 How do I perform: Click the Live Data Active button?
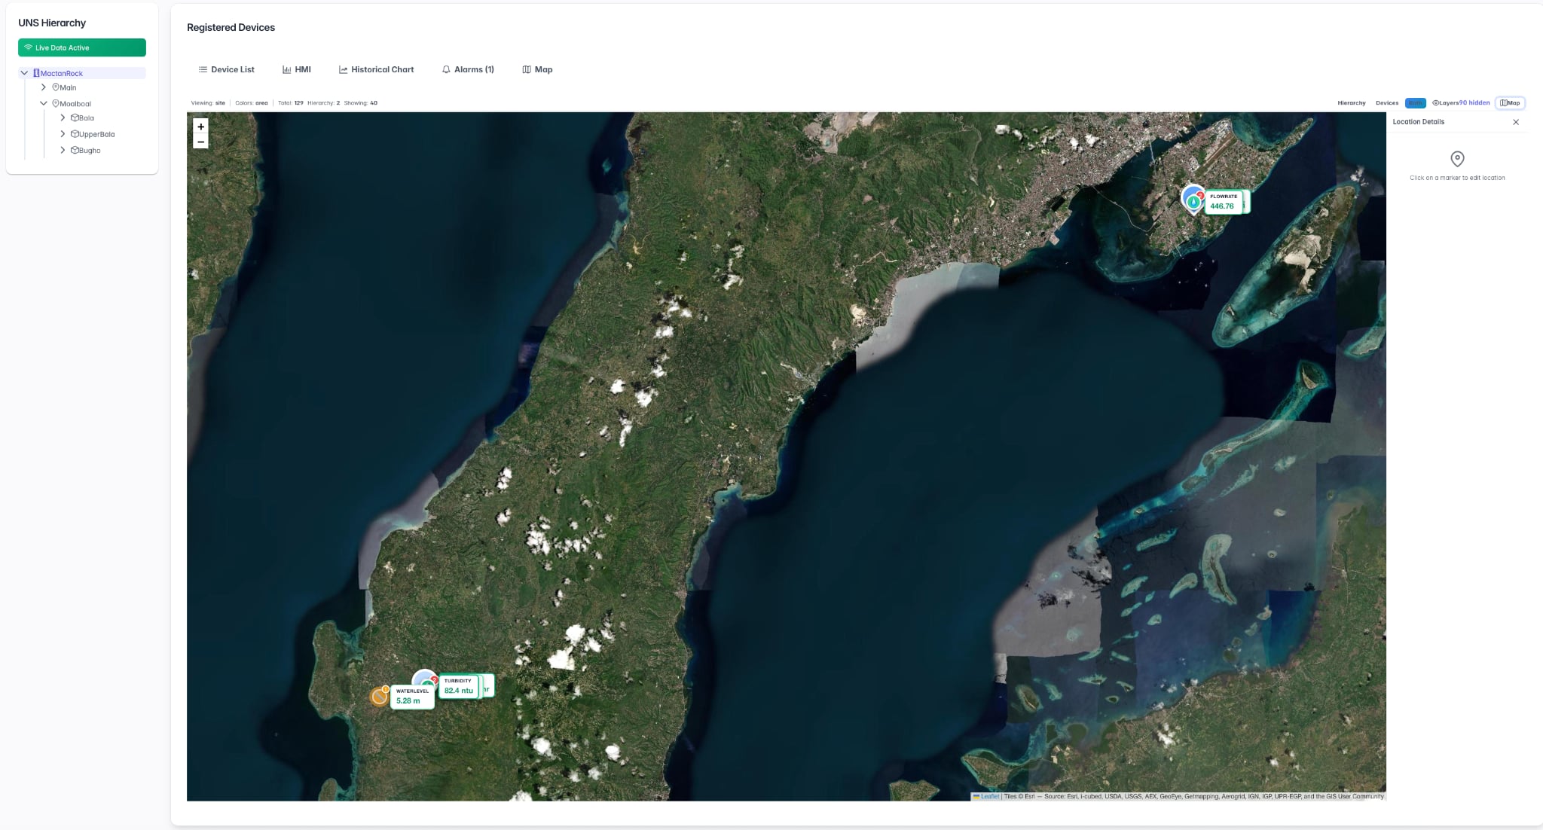click(82, 47)
